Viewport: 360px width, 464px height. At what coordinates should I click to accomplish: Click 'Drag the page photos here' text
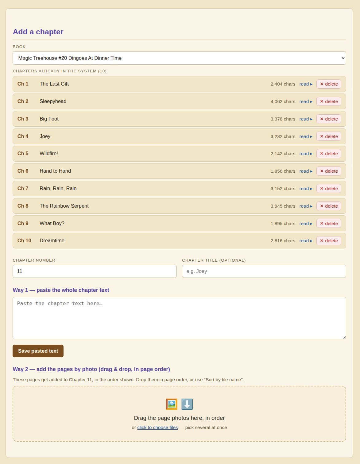(179, 418)
